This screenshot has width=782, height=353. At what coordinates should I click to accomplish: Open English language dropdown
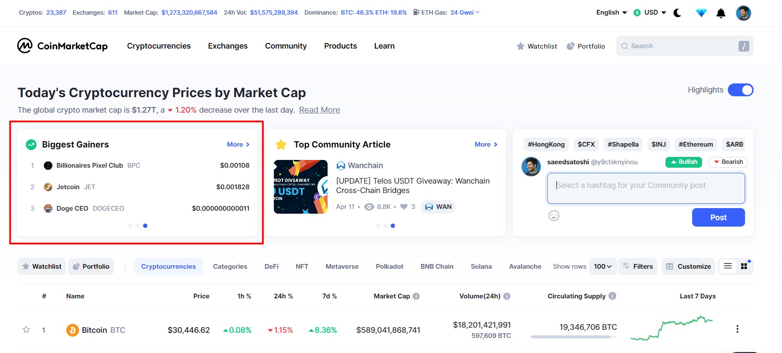click(611, 12)
